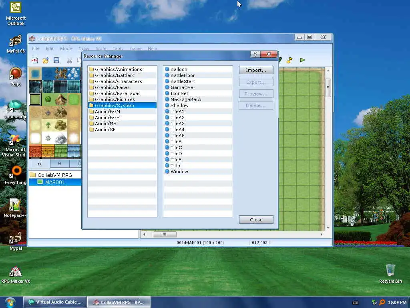Open the Help menu
This screenshot has width=410, height=308.
pos(153,49)
